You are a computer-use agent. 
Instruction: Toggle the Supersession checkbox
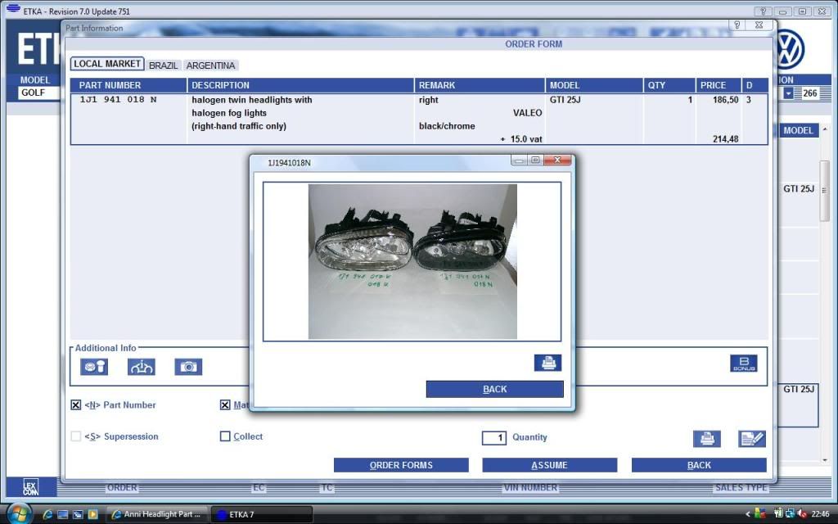point(76,437)
